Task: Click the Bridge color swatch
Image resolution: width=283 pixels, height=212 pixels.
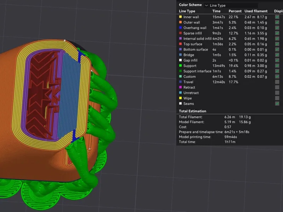Action: point(180,55)
